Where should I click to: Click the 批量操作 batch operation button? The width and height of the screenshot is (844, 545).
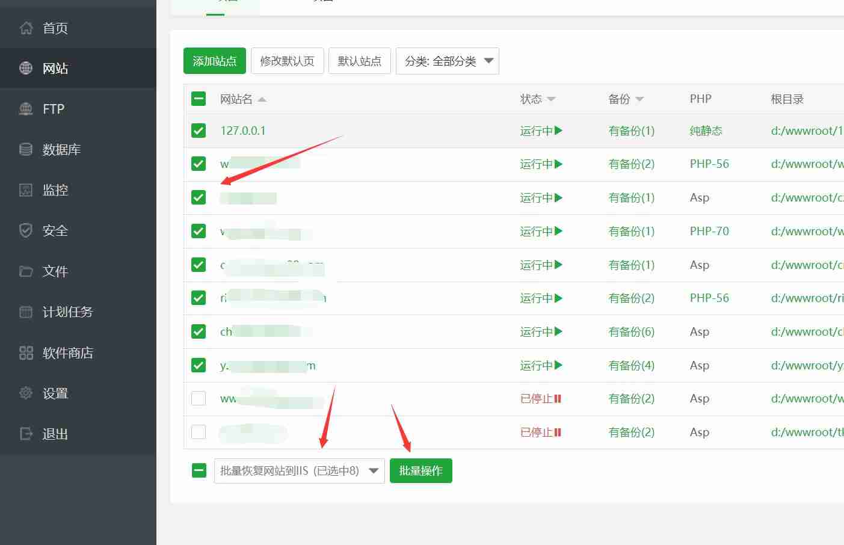coord(420,470)
